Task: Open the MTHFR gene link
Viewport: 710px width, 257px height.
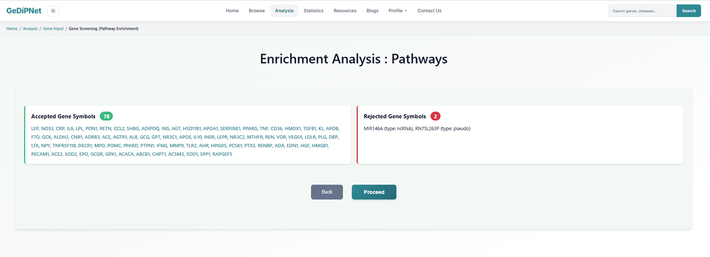Action: pyautogui.click(x=255, y=137)
